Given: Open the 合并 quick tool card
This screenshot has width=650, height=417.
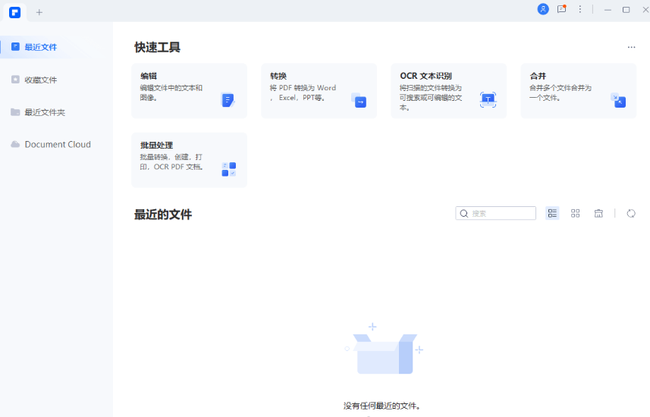Looking at the screenshot, I should coord(579,91).
